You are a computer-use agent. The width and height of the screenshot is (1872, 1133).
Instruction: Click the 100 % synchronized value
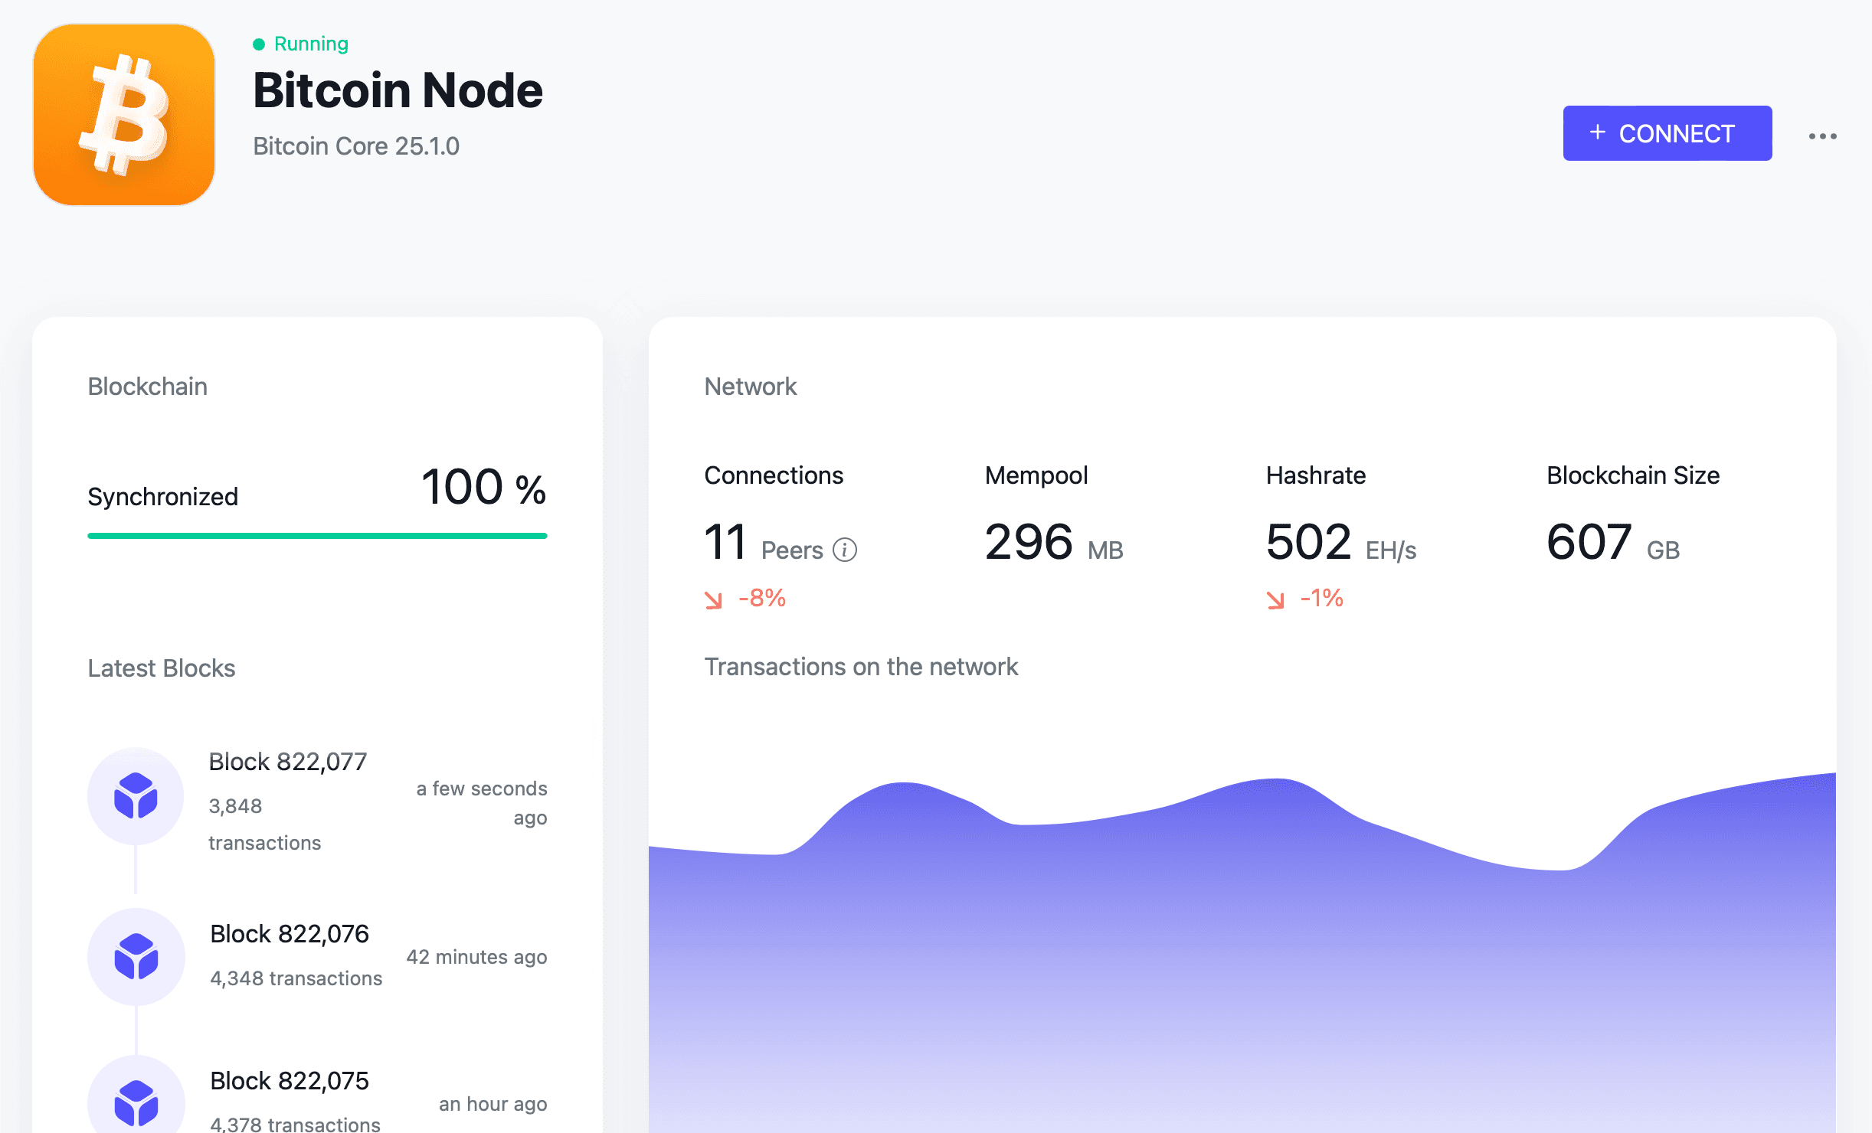pyautogui.click(x=484, y=487)
